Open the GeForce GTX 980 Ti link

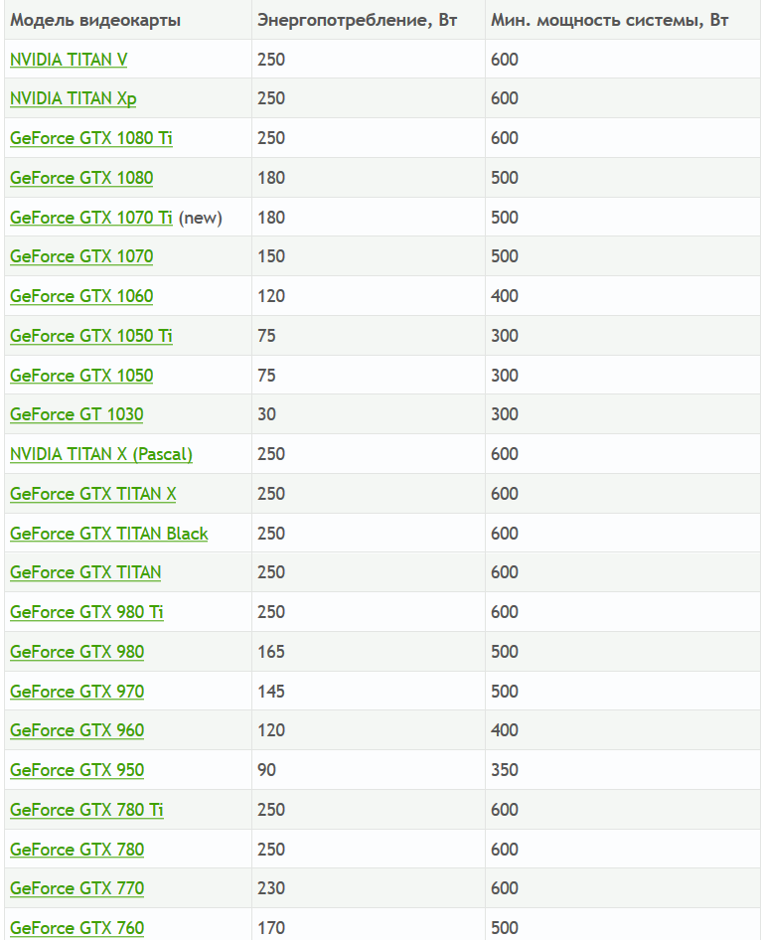[86, 612]
